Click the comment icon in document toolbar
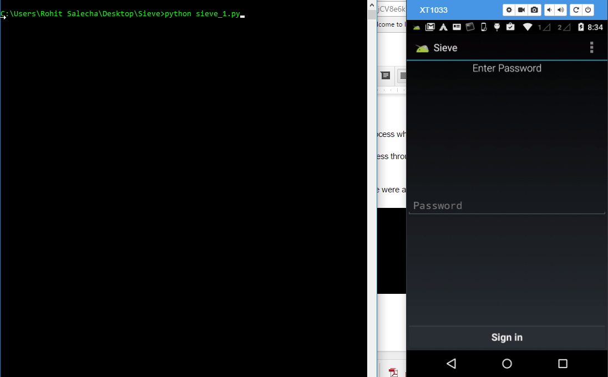 tap(385, 76)
